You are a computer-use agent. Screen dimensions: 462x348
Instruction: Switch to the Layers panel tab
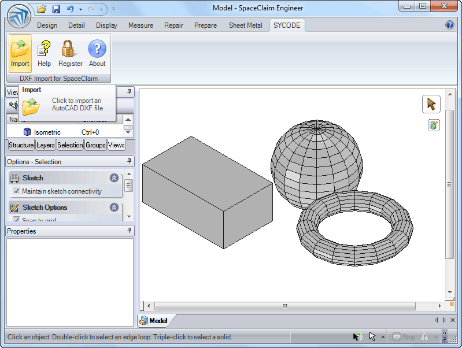(x=45, y=145)
